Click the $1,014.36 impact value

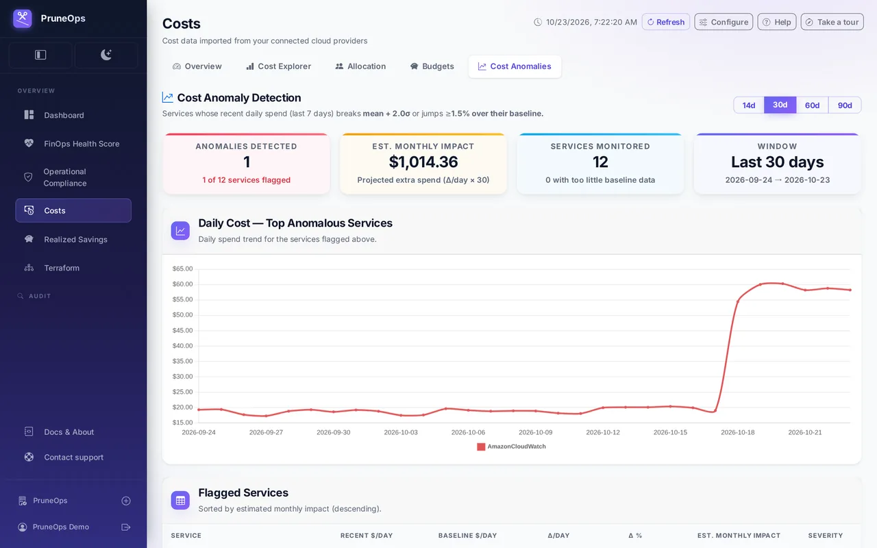click(x=423, y=162)
